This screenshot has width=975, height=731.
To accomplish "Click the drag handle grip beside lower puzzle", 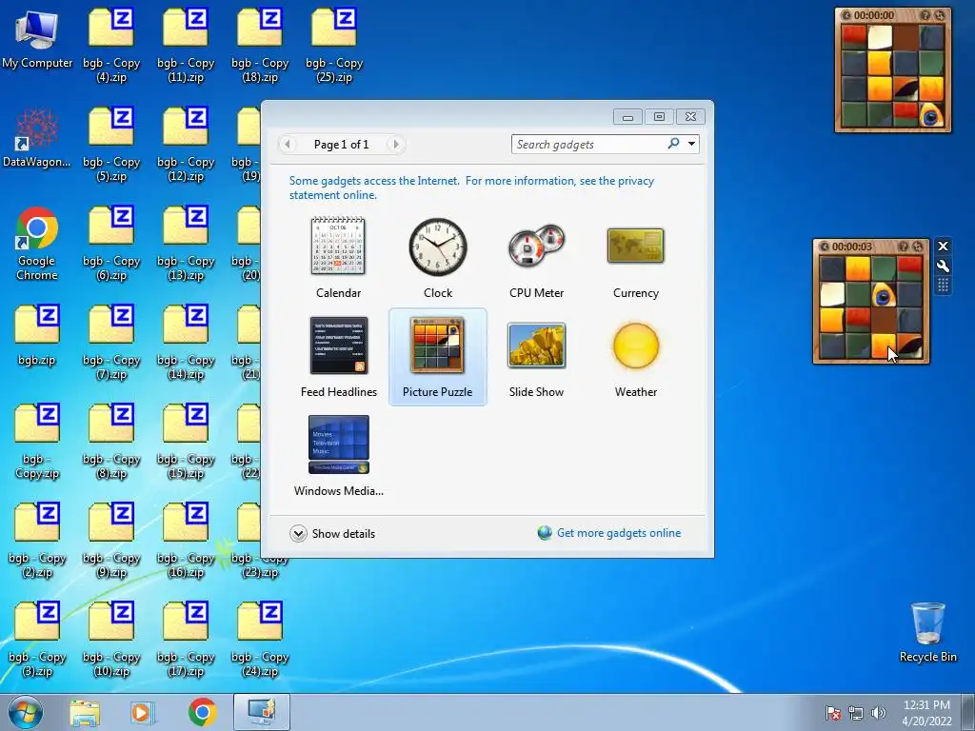I will click(943, 286).
